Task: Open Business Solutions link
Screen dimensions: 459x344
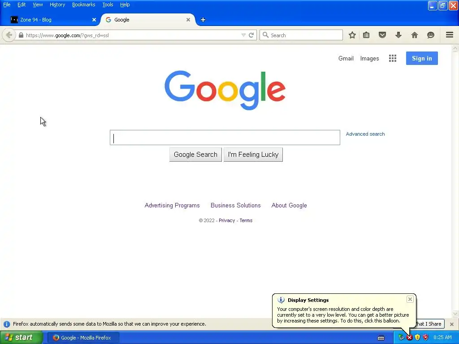Action: click(x=236, y=205)
